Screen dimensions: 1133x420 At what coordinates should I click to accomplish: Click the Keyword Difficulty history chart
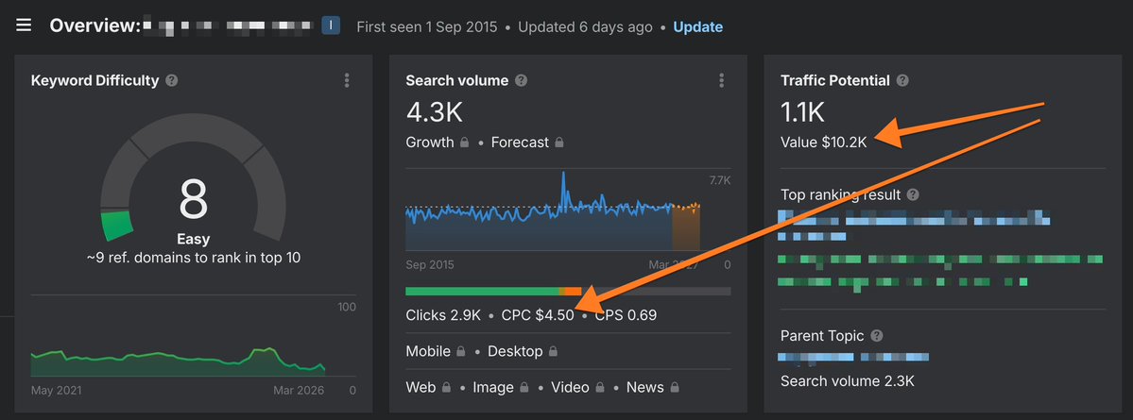pos(178,361)
